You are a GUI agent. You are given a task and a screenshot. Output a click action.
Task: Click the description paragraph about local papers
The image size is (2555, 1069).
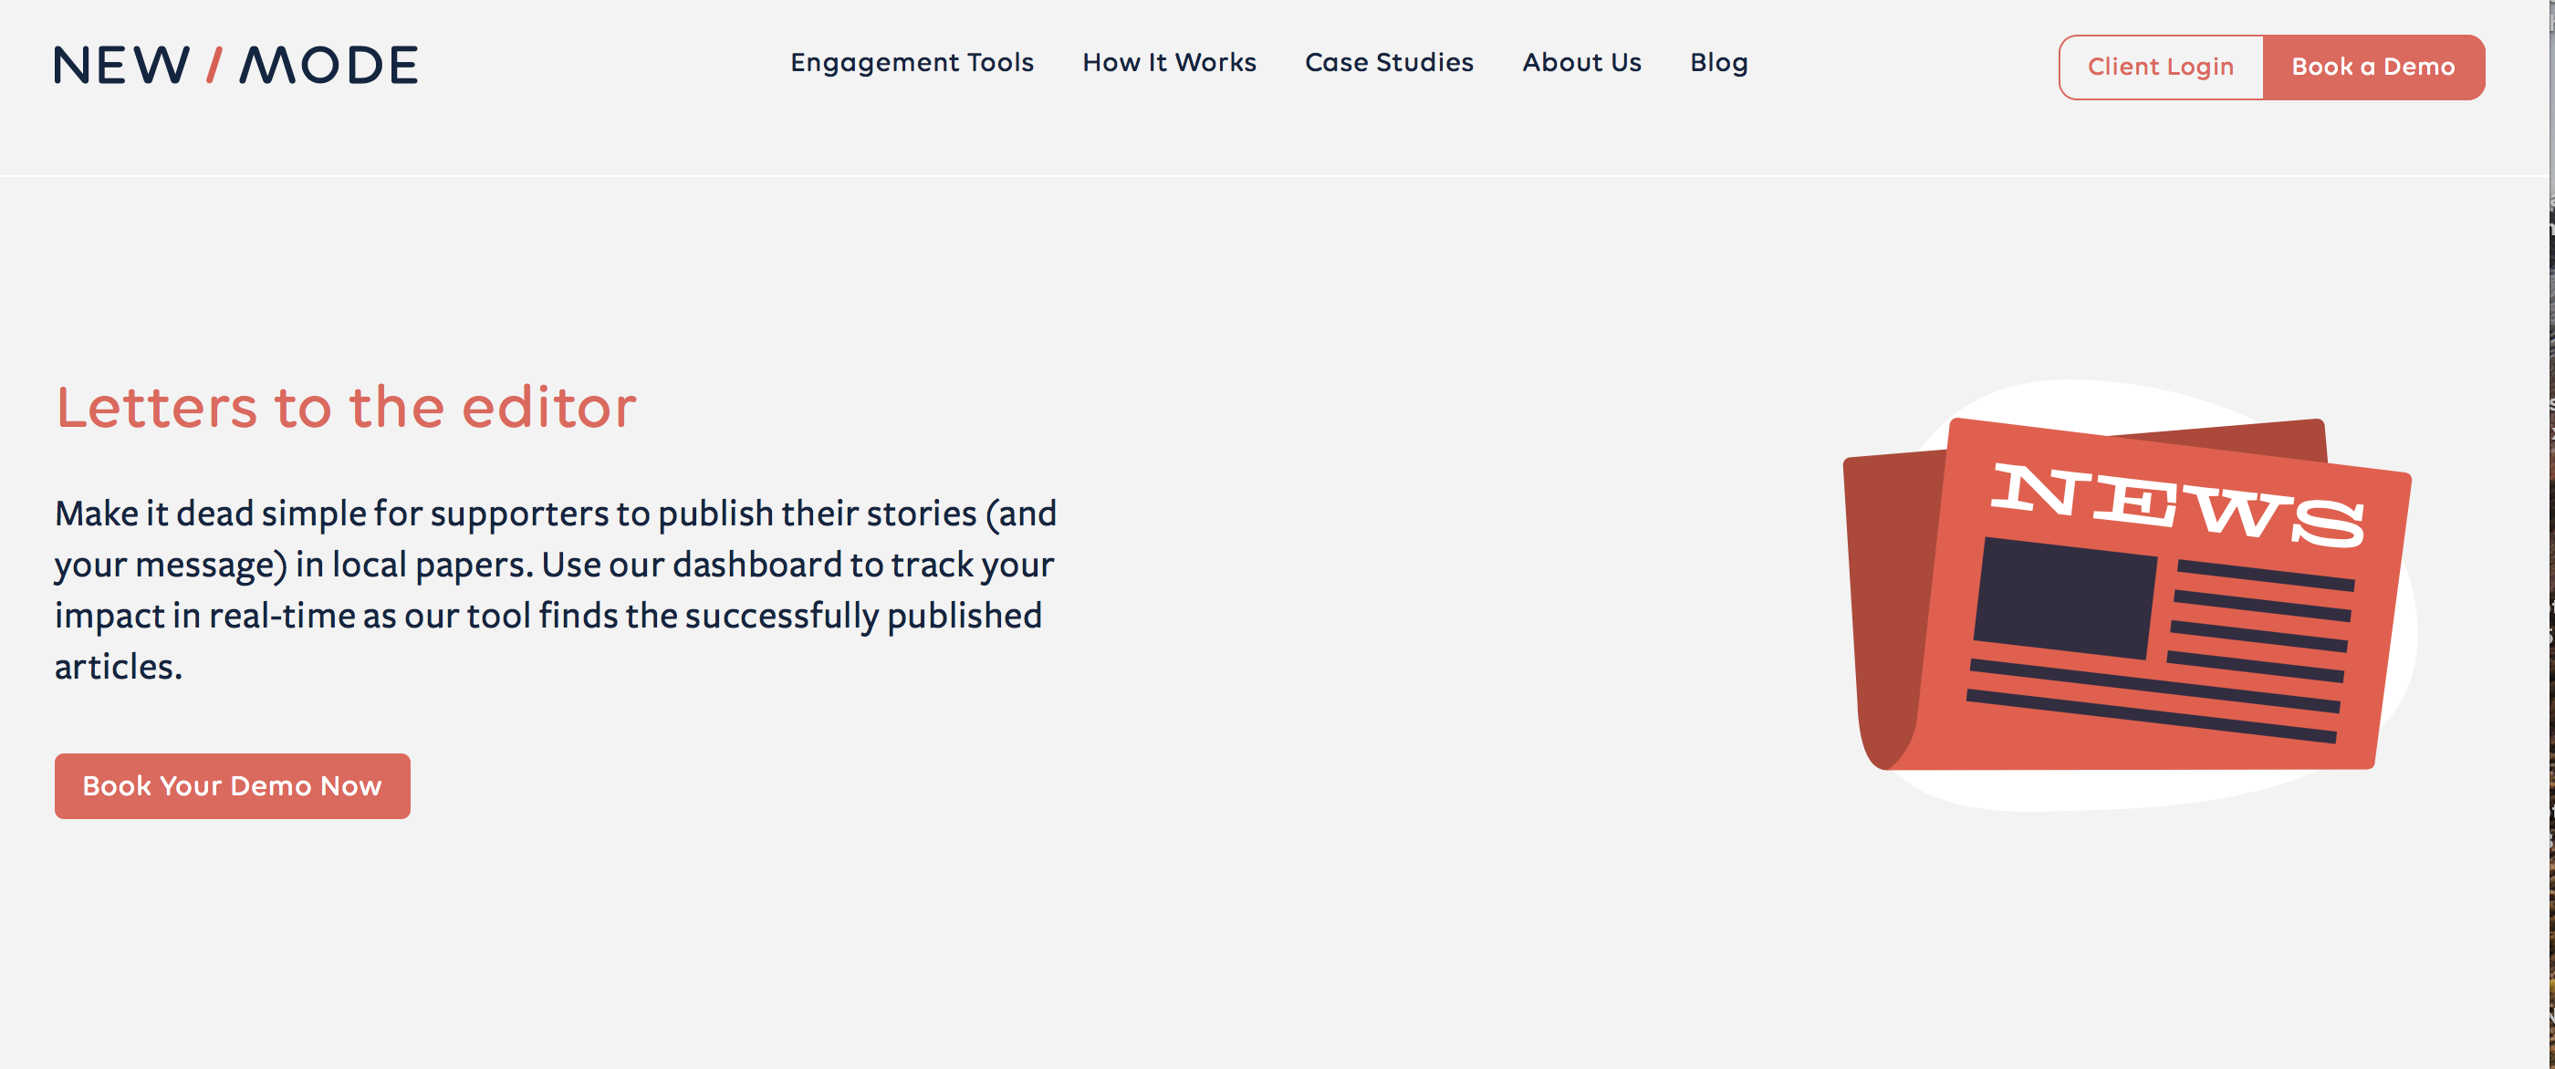click(556, 589)
